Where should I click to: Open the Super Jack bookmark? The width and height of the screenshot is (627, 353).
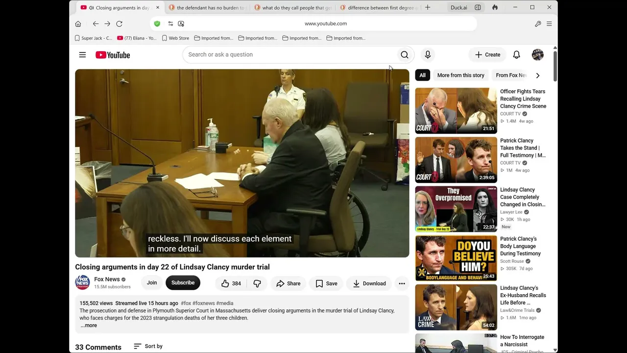pyautogui.click(x=93, y=38)
